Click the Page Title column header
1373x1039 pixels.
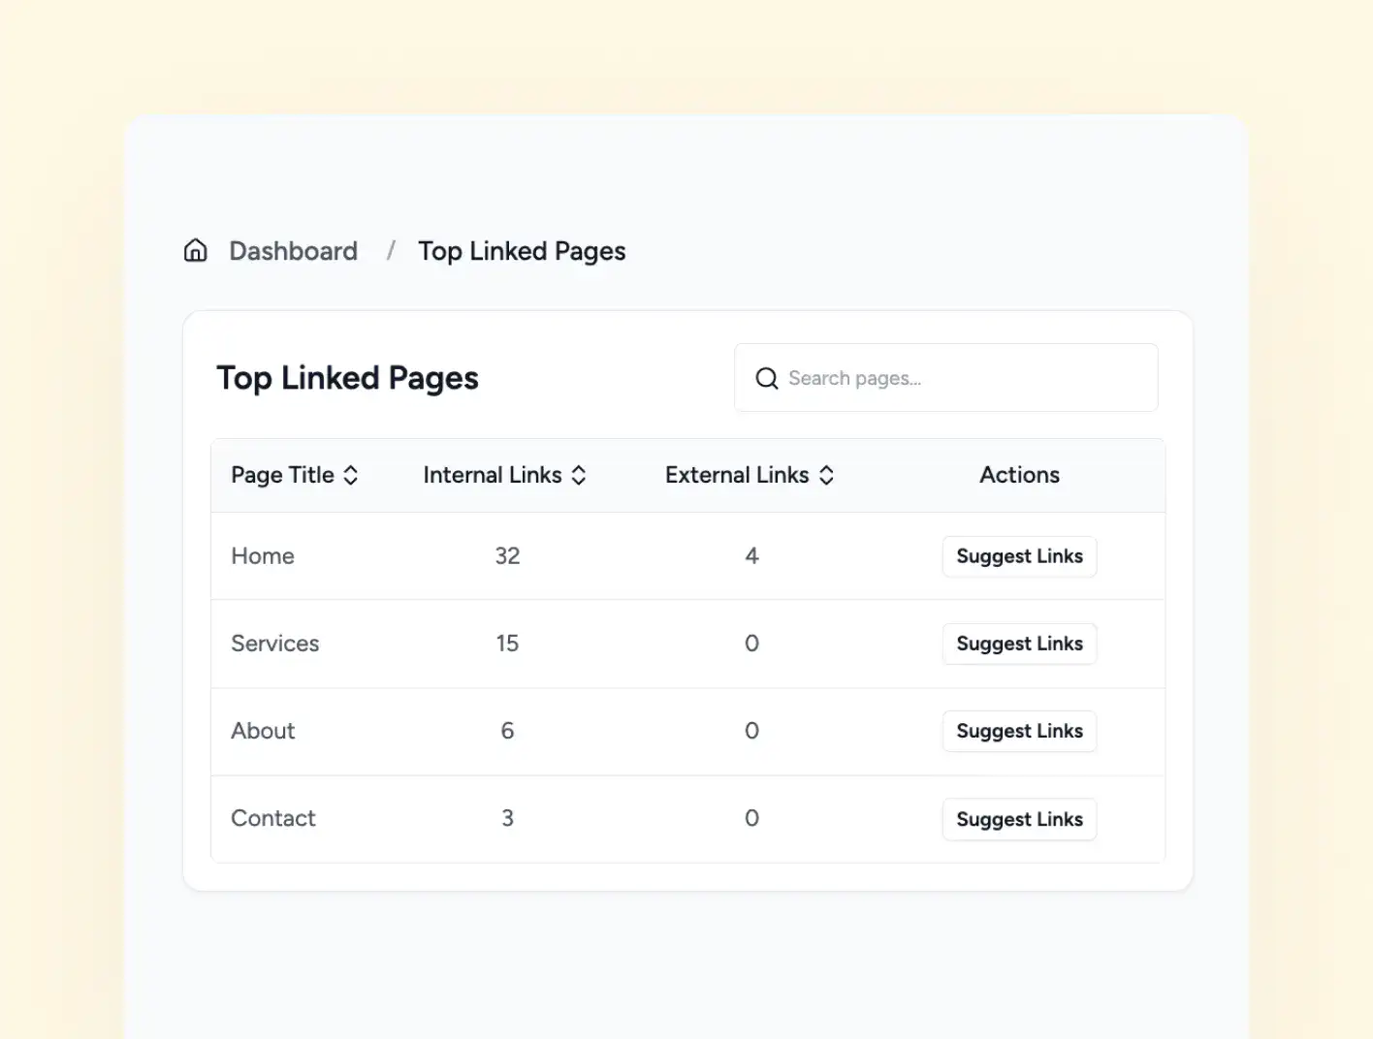[295, 475]
